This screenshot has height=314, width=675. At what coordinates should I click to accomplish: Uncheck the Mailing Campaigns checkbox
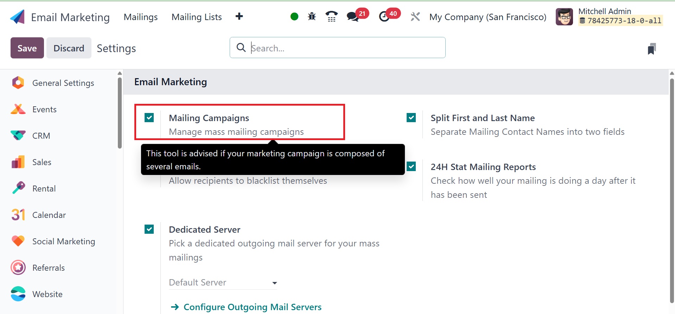149,118
